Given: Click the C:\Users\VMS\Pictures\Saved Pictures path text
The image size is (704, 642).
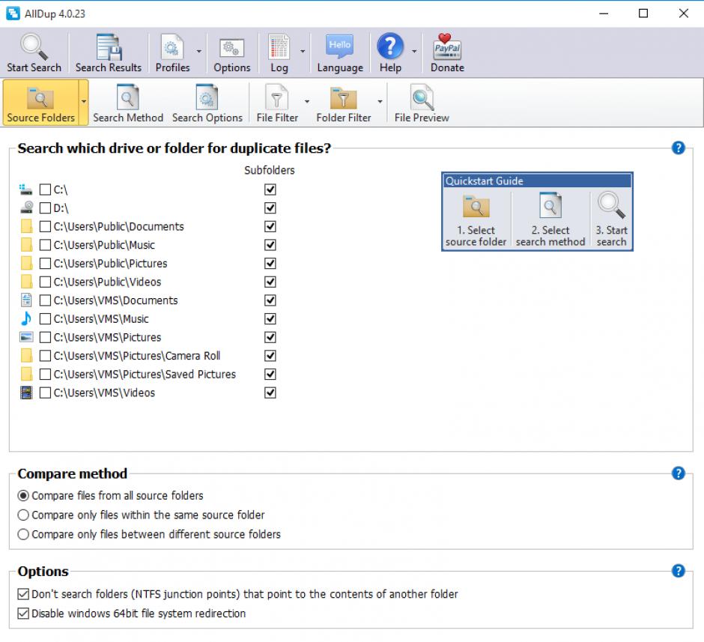Looking at the screenshot, I should (x=145, y=375).
